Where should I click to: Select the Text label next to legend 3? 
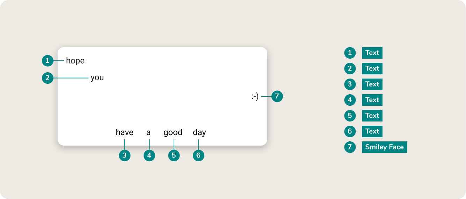372,84
